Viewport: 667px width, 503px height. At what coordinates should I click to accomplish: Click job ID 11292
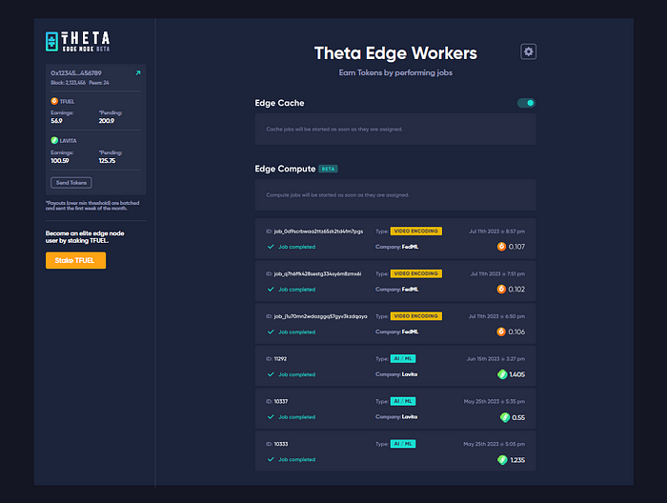pyautogui.click(x=280, y=359)
